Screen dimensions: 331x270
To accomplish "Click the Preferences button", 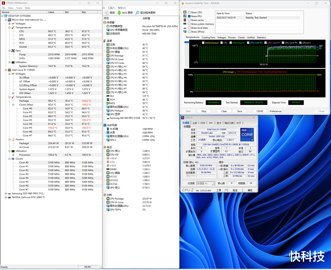I will tap(275, 111).
